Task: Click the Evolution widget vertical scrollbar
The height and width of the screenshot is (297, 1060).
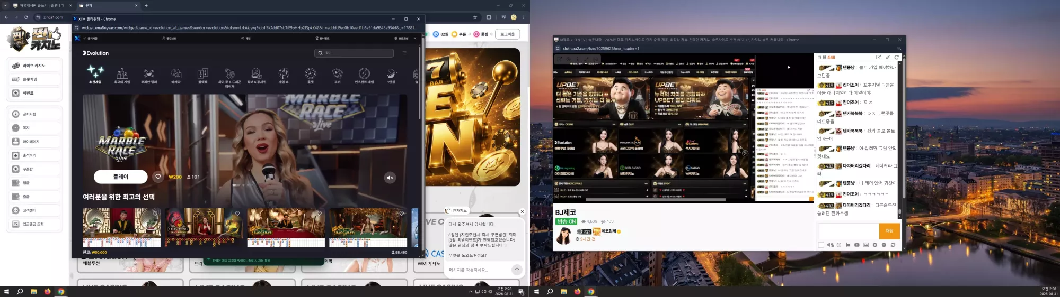Action: (x=419, y=82)
